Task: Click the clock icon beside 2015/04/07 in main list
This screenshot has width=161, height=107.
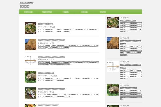Action: [39, 75]
